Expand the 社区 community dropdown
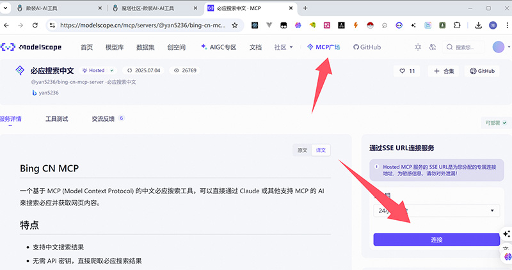Image resolution: width=512 pixels, height=270 pixels. coord(284,47)
